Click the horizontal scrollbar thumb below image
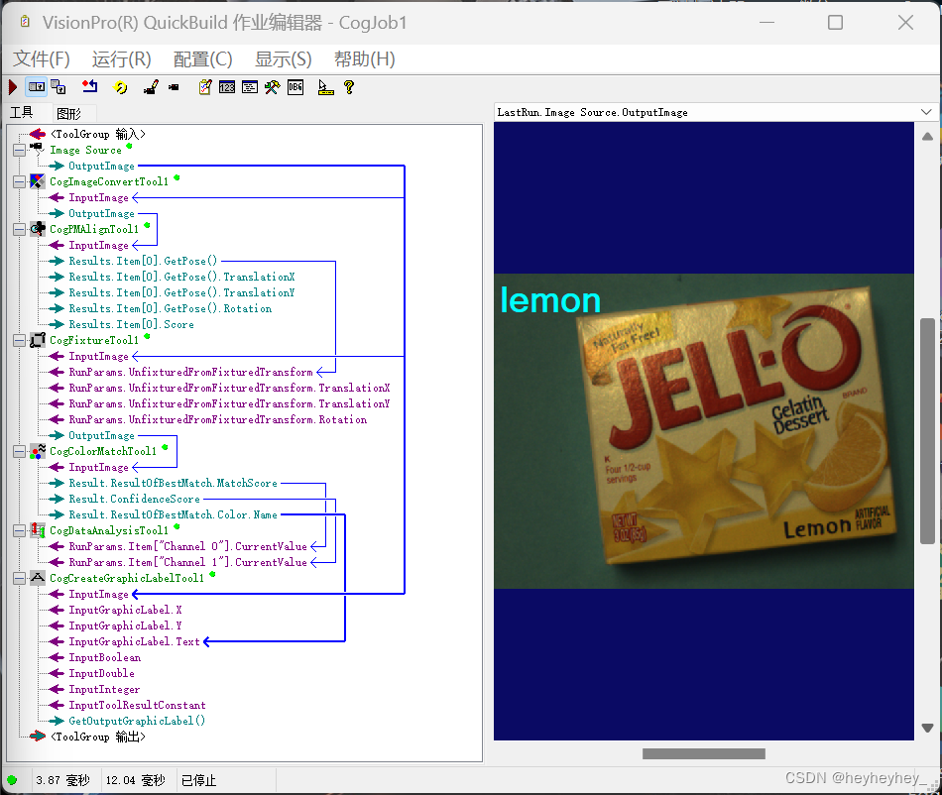 (703, 753)
